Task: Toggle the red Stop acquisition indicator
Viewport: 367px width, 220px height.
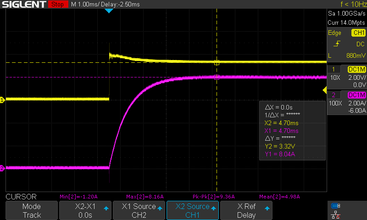Action: pyautogui.click(x=57, y=5)
